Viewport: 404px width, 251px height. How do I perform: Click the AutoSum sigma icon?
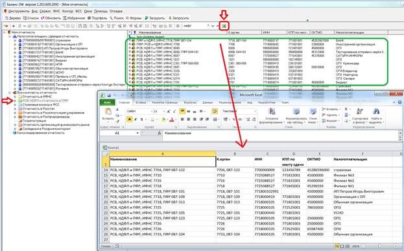[346, 109]
